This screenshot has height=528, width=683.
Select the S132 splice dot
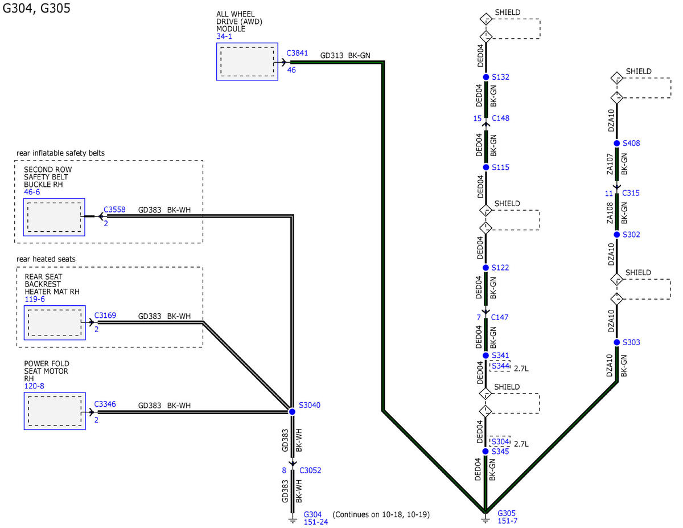point(485,77)
